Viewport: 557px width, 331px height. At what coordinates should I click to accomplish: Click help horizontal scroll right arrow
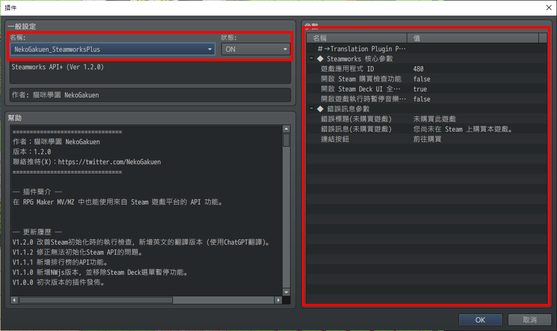[x=278, y=300]
